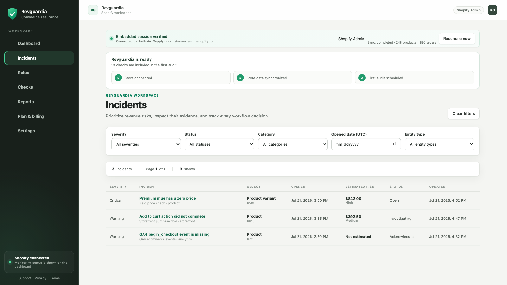507x285 pixels.
Task: Click the Open status cell
Action: (x=394, y=200)
